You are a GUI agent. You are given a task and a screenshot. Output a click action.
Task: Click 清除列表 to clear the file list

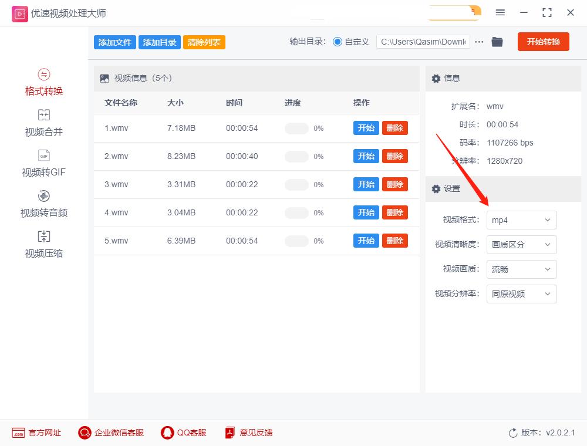pyautogui.click(x=204, y=42)
